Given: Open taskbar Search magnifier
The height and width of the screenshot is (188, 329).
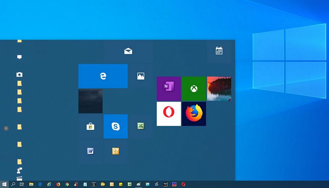Looking at the screenshot, I should click(13, 184).
